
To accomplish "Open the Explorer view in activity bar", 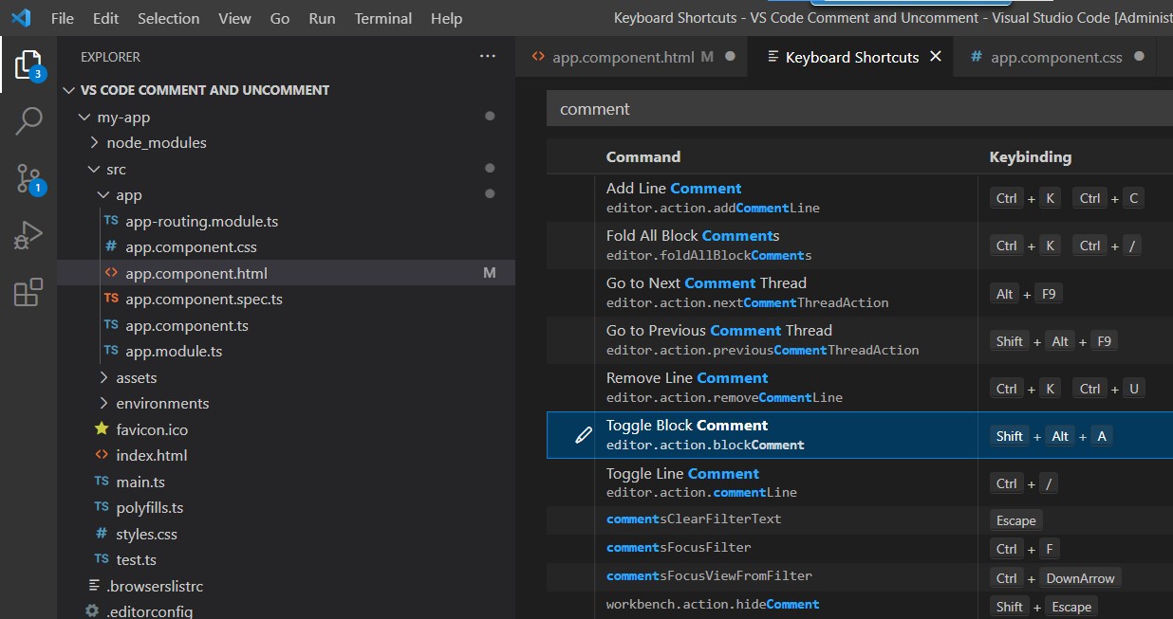I will coord(28,65).
